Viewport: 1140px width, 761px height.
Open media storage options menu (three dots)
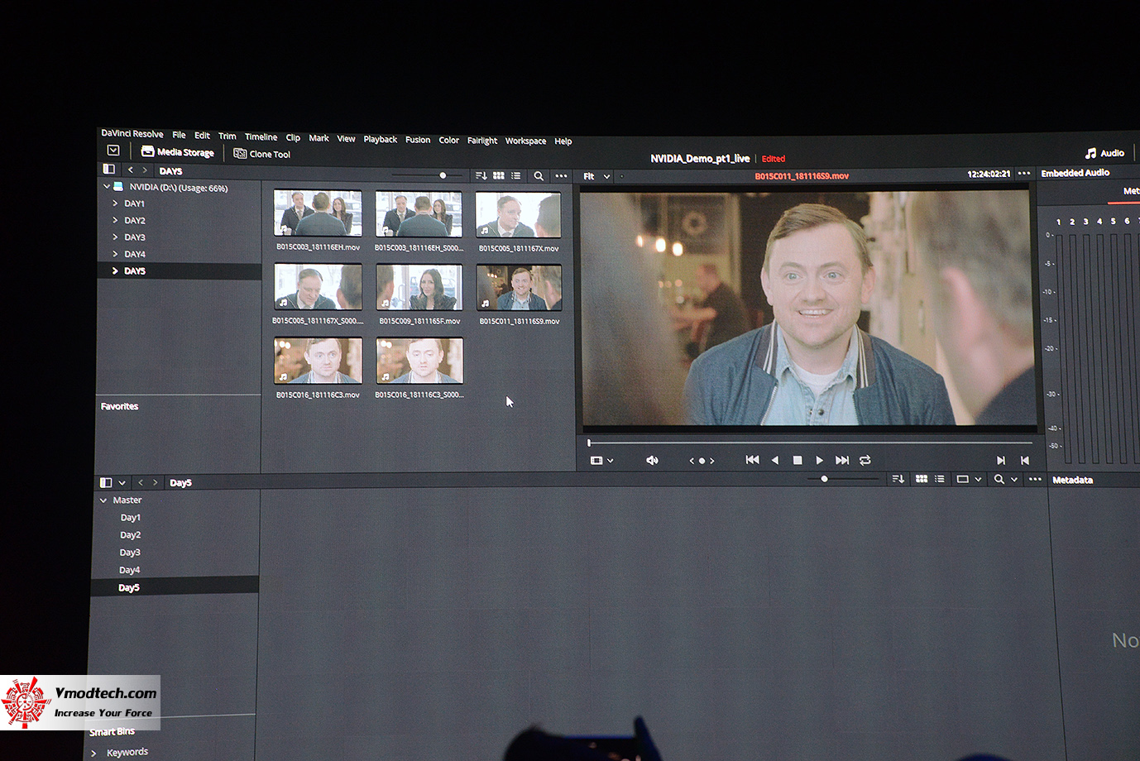click(561, 176)
